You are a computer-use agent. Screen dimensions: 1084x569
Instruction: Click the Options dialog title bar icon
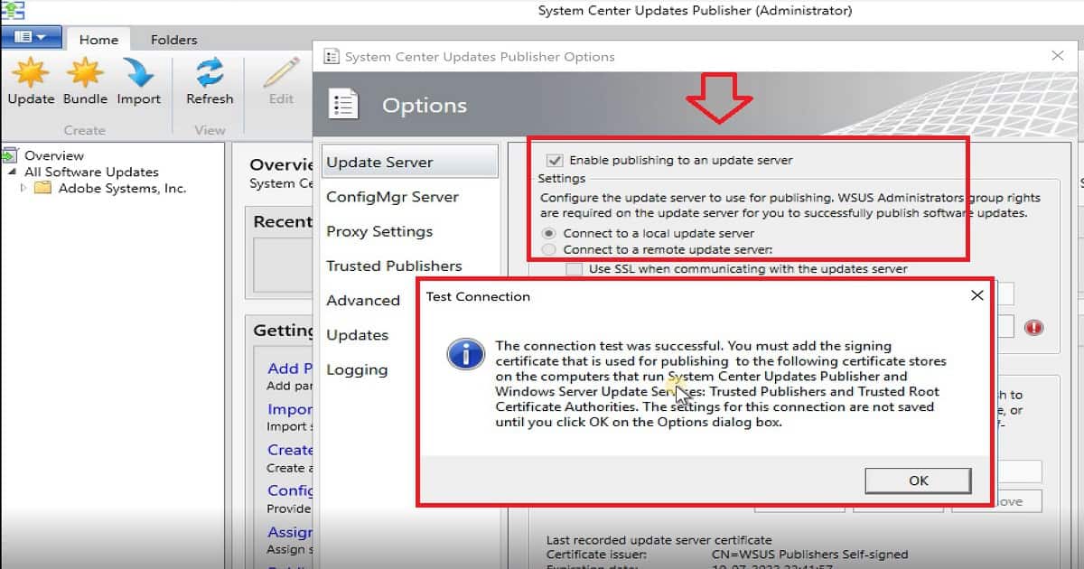tap(332, 56)
